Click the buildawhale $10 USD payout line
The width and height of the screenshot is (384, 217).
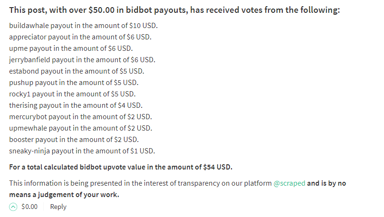[83, 26]
